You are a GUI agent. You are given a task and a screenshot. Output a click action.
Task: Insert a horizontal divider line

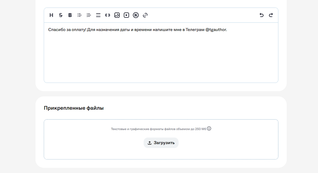pyautogui.click(x=98, y=15)
